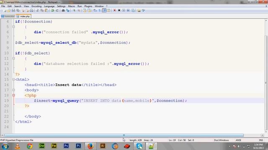Click Dos\Windows line ending in status bar
Image resolution: width=268 pixels, height=150 pixels.
pyautogui.click(x=222, y=140)
